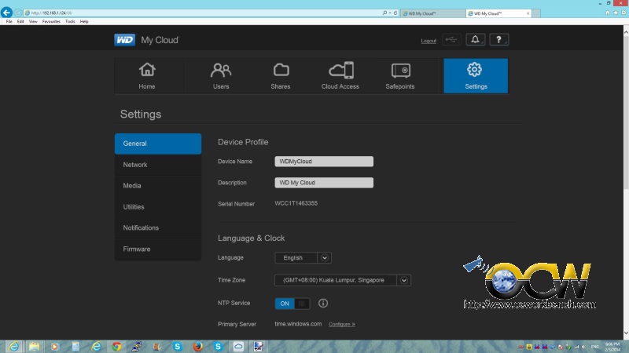This screenshot has width=629, height=353.
Task: Click the browser home icon
Action: tap(607, 13)
